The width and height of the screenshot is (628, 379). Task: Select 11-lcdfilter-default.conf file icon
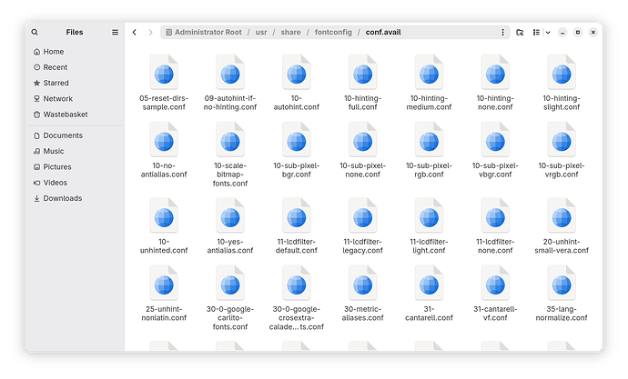pos(297,216)
